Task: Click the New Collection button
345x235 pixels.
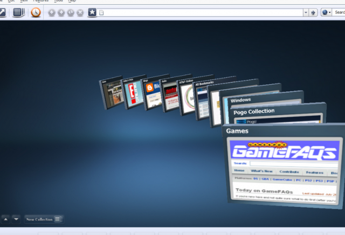Action: click(x=44, y=219)
